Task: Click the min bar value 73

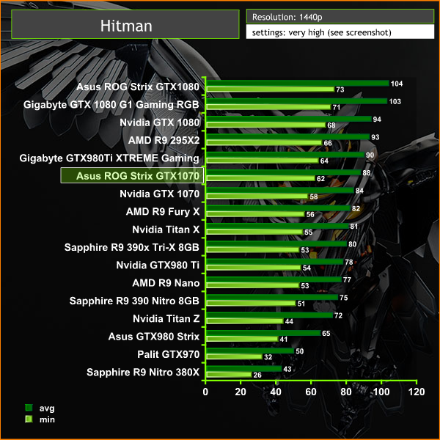Action: point(340,89)
